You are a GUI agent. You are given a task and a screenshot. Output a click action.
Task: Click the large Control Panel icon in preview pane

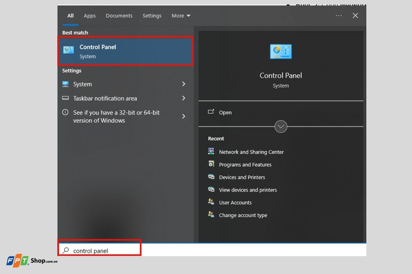click(281, 51)
